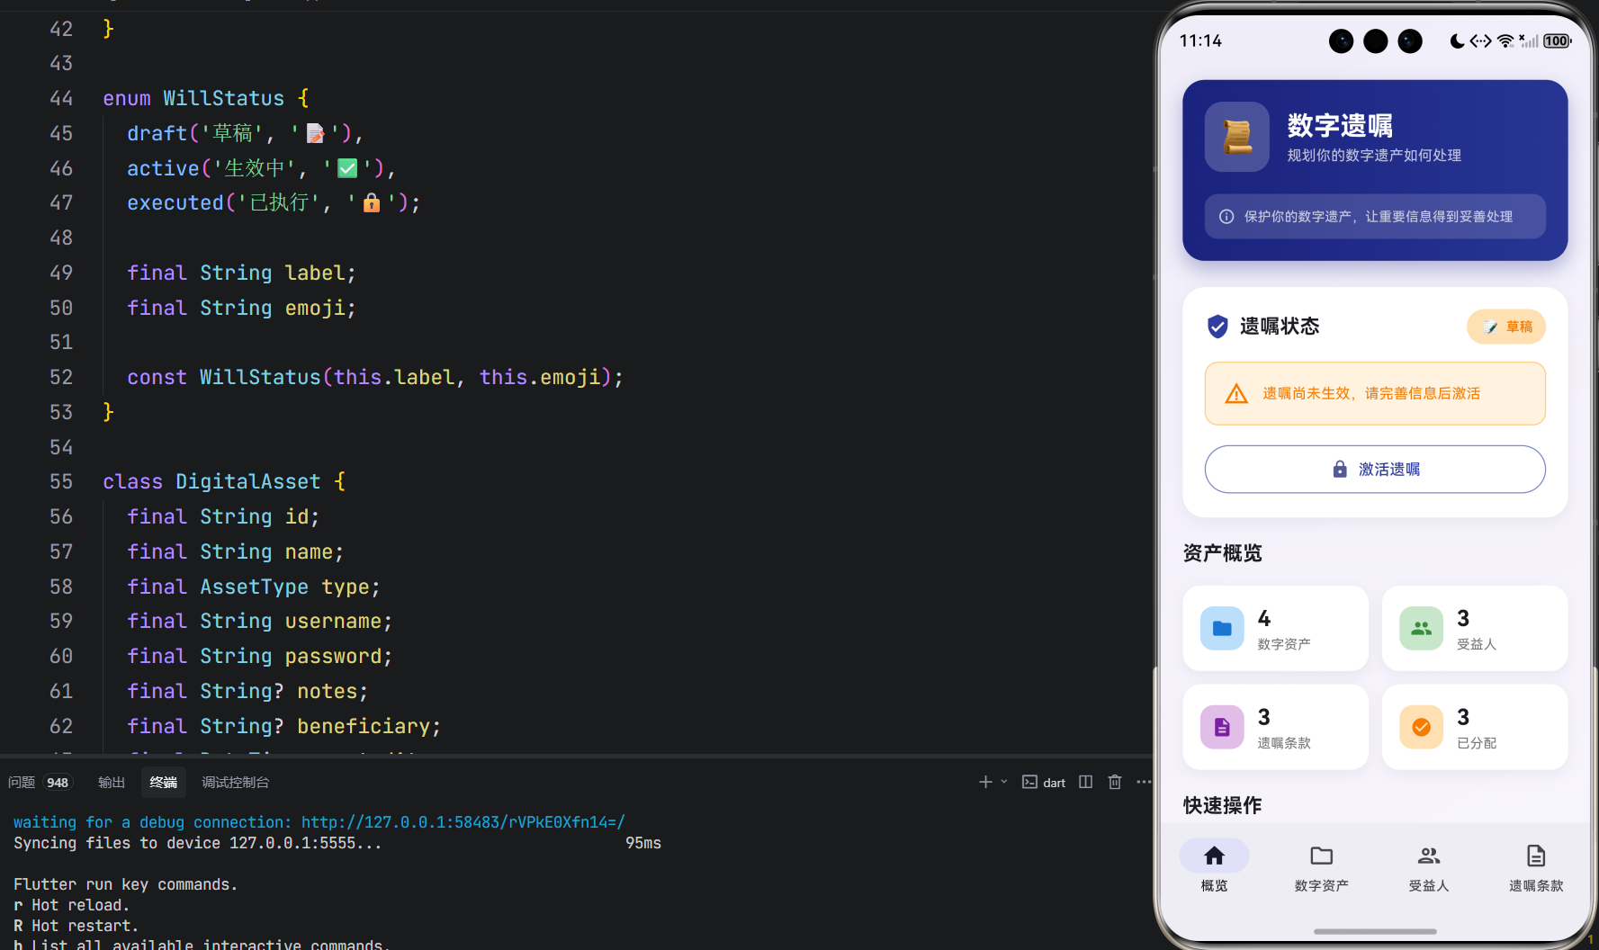Tap the warning triangle icon in alert
The height and width of the screenshot is (950, 1599).
pos(1236,394)
